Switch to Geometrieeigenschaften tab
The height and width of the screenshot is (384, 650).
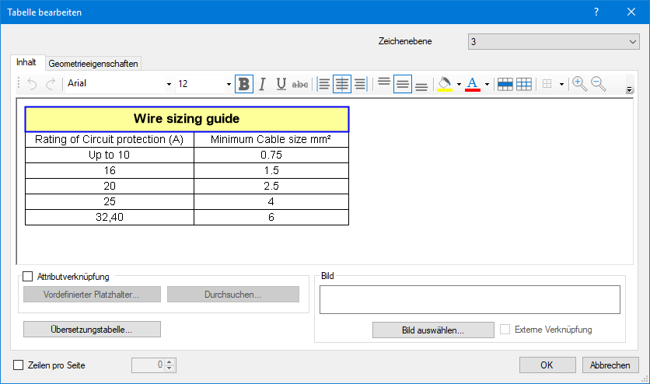point(94,64)
